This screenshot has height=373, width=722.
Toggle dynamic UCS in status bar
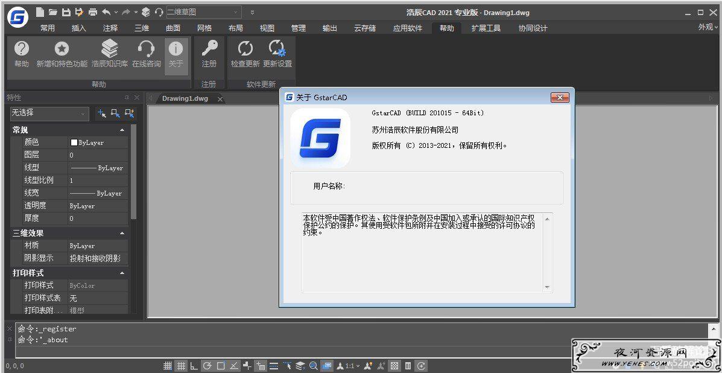pos(247,366)
